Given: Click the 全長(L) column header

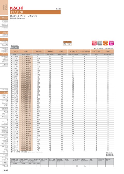Looking at the screenshot, I should point(61,51).
